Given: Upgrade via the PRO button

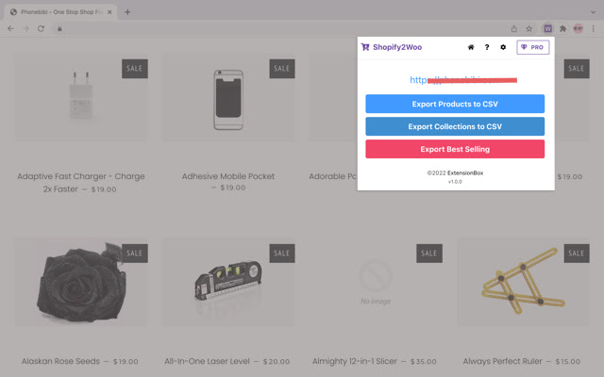Looking at the screenshot, I should tap(532, 47).
